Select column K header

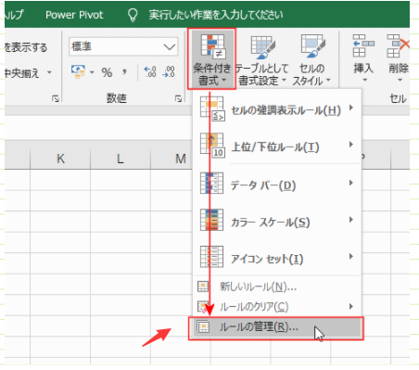point(60,159)
